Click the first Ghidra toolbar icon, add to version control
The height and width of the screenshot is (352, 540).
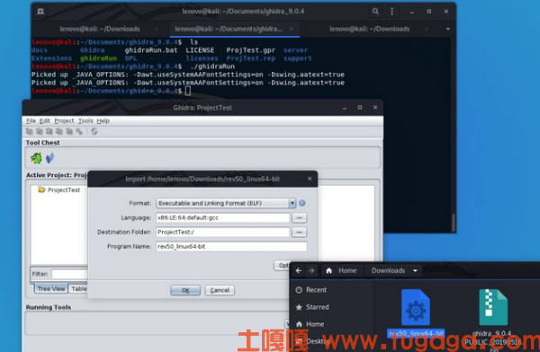click(x=30, y=131)
